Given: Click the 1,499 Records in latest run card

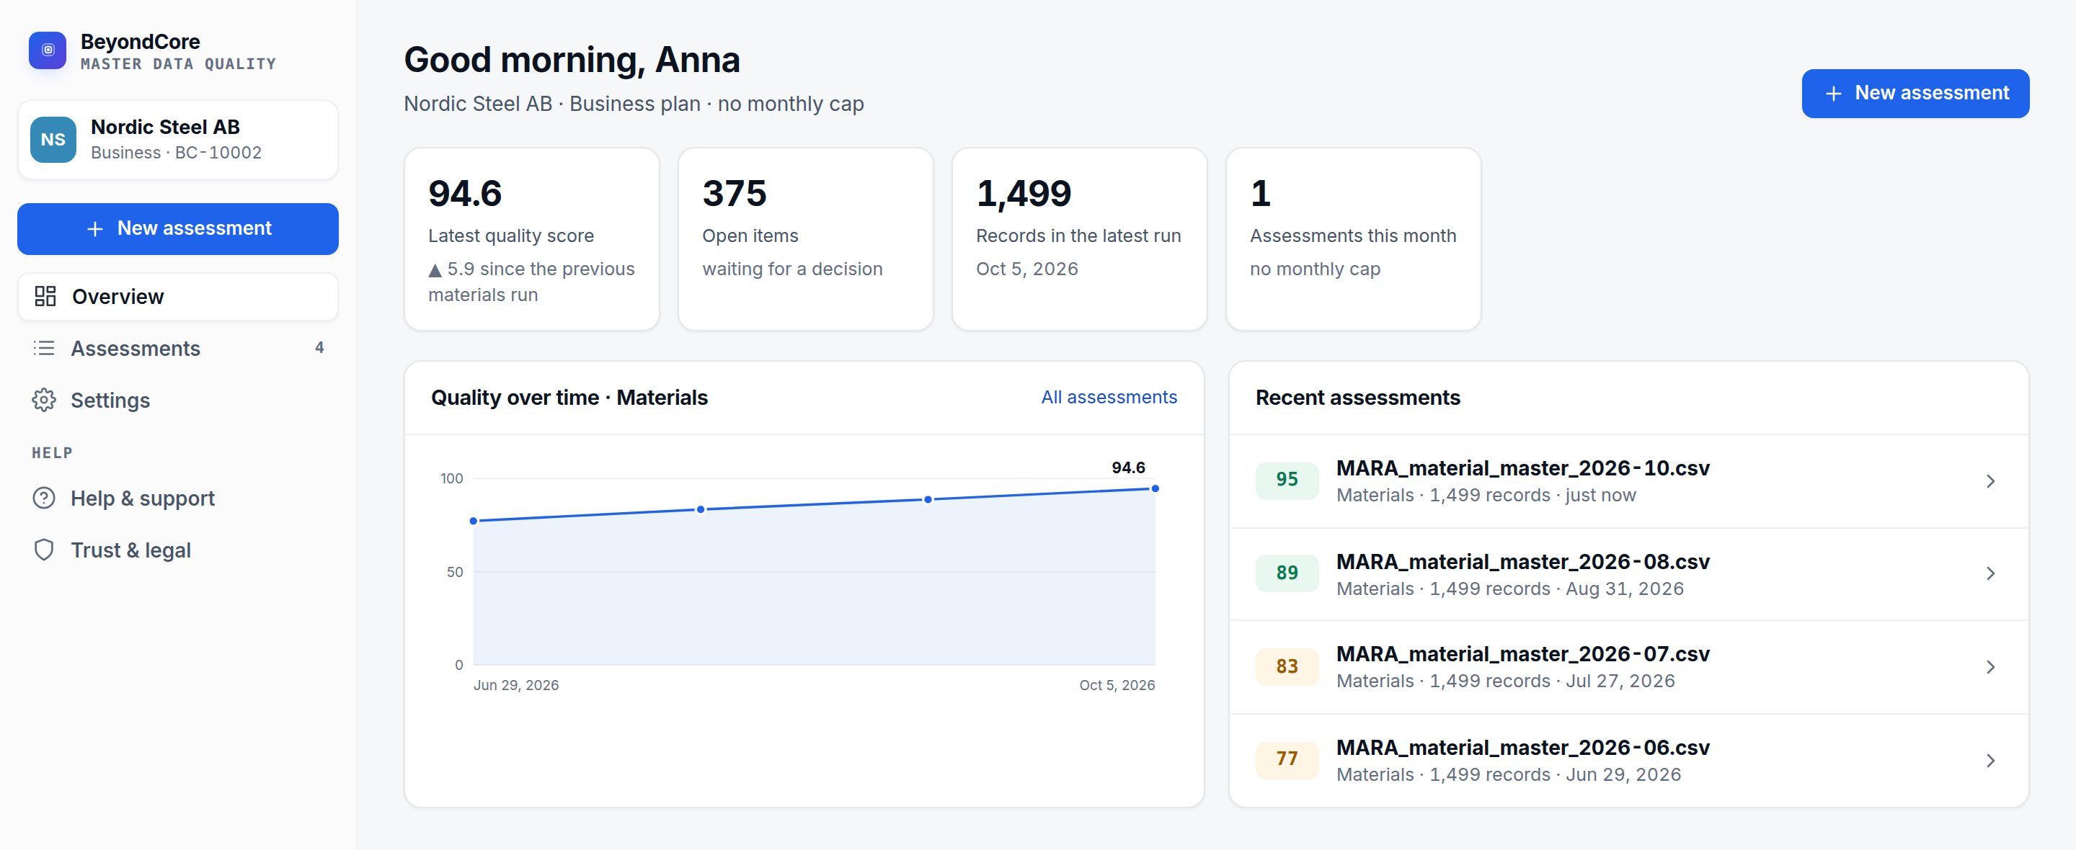Looking at the screenshot, I should (x=1080, y=238).
